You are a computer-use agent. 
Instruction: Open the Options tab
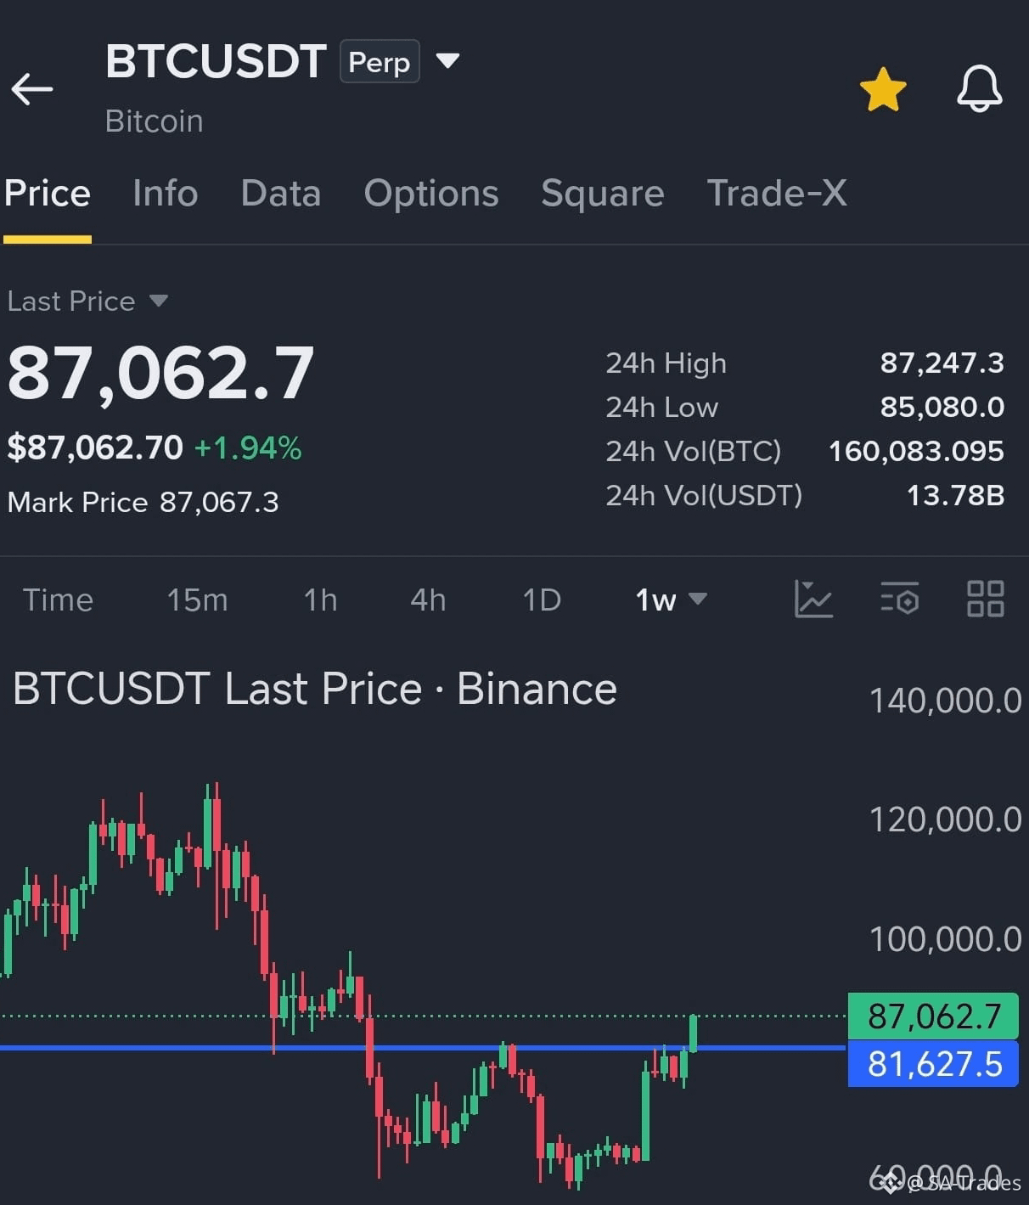pos(431,194)
